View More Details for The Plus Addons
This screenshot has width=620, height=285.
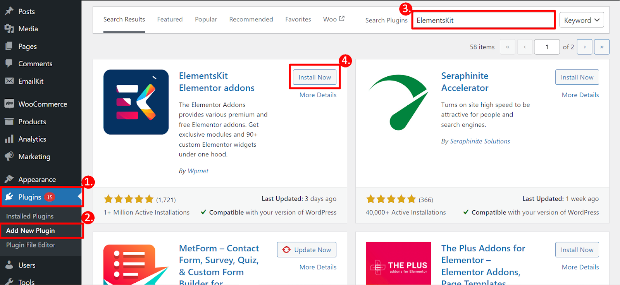[580, 267]
